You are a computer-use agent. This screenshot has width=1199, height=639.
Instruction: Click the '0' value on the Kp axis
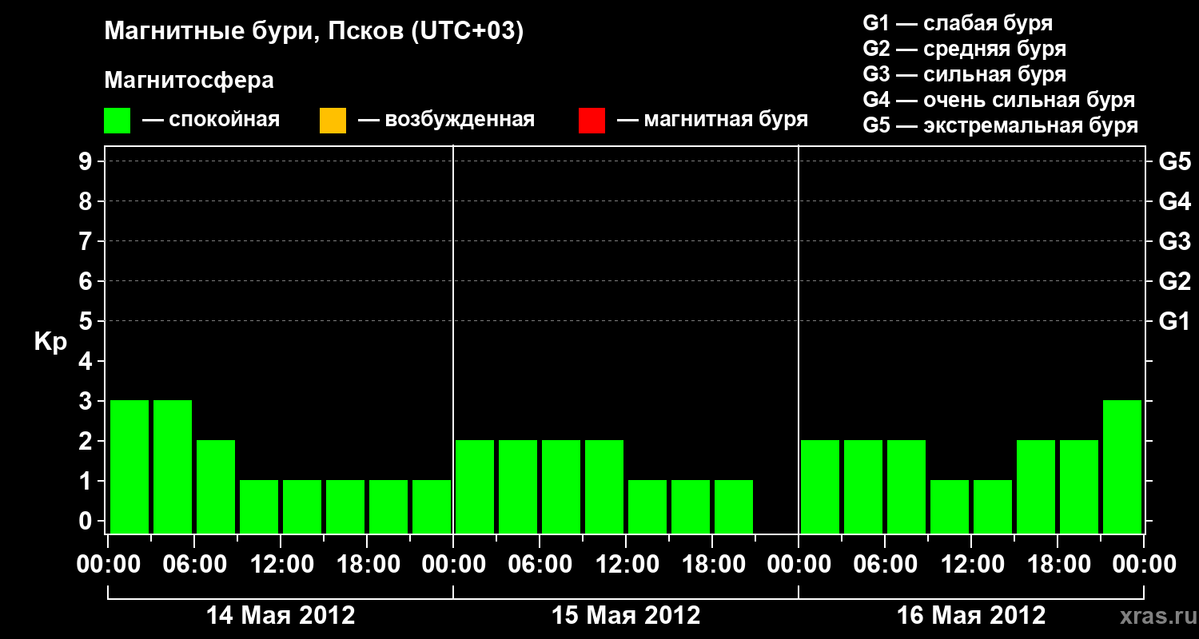[x=87, y=521]
